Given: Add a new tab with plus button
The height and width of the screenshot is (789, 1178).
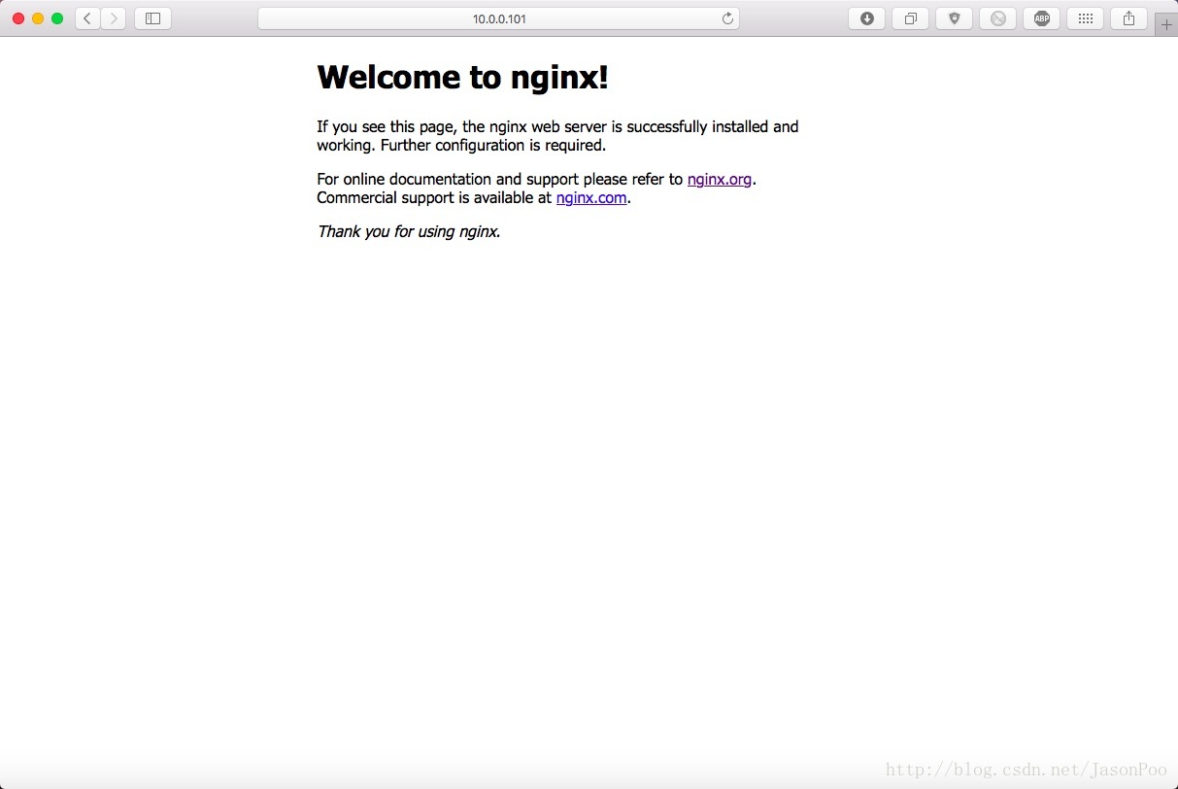Looking at the screenshot, I should pos(1166,25).
